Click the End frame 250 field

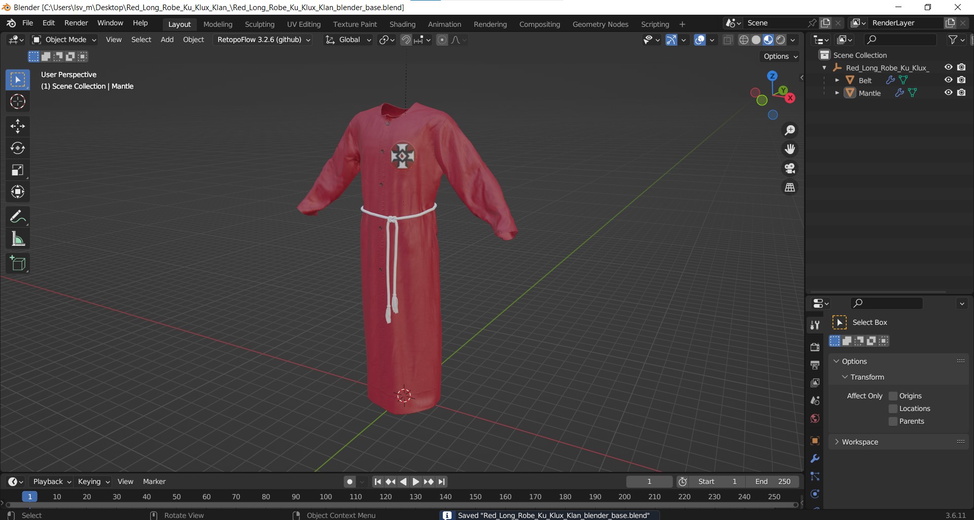[773, 482]
